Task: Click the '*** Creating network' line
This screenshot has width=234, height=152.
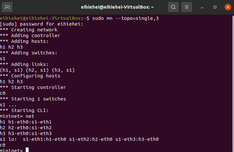Action: point(29,30)
